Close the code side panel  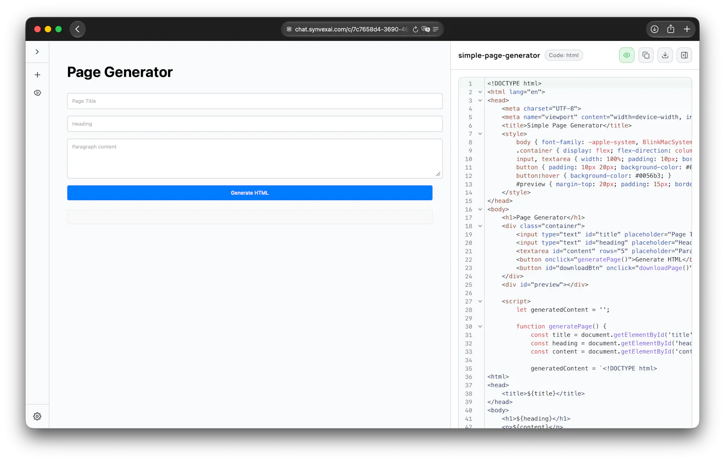[x=684, y=55]
